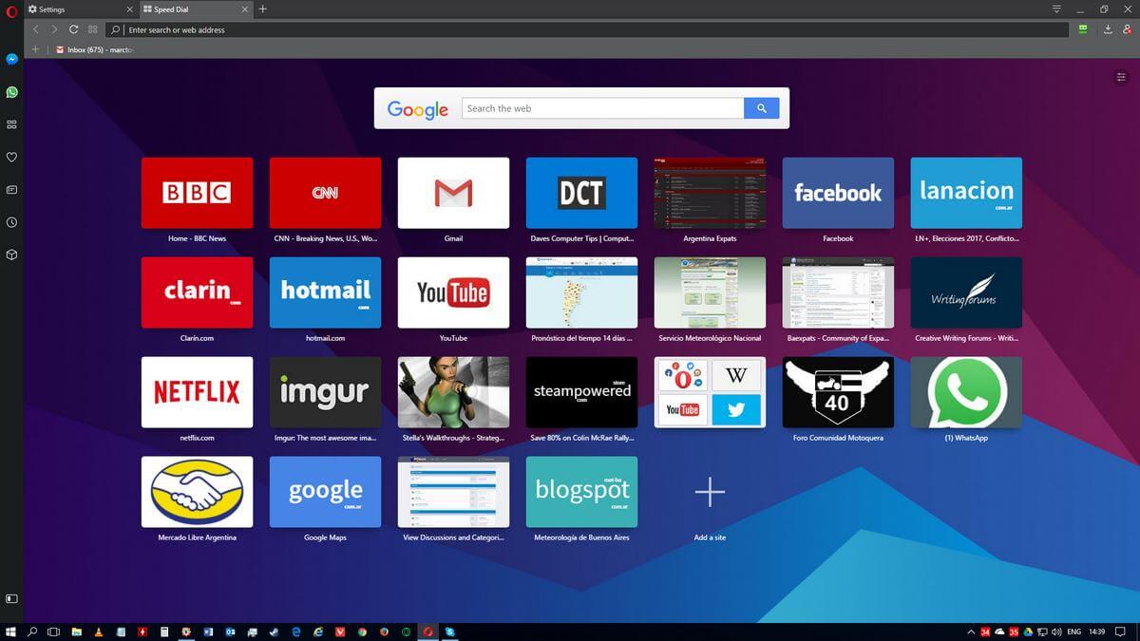The height and width of the screenshot is (641, 1140).
Task: Open the Opera main menu logo
Action: [x=11, y=9]
